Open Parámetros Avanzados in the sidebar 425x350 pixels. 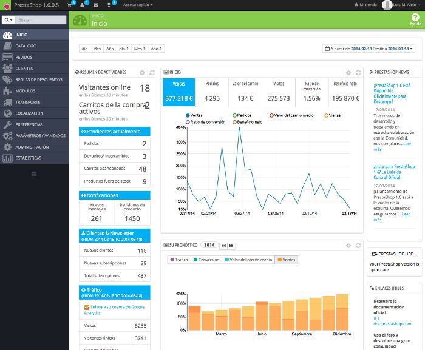34,136
